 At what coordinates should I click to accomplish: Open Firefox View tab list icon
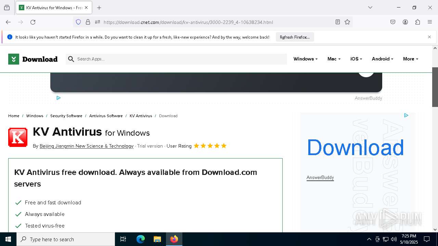point(7,8)
